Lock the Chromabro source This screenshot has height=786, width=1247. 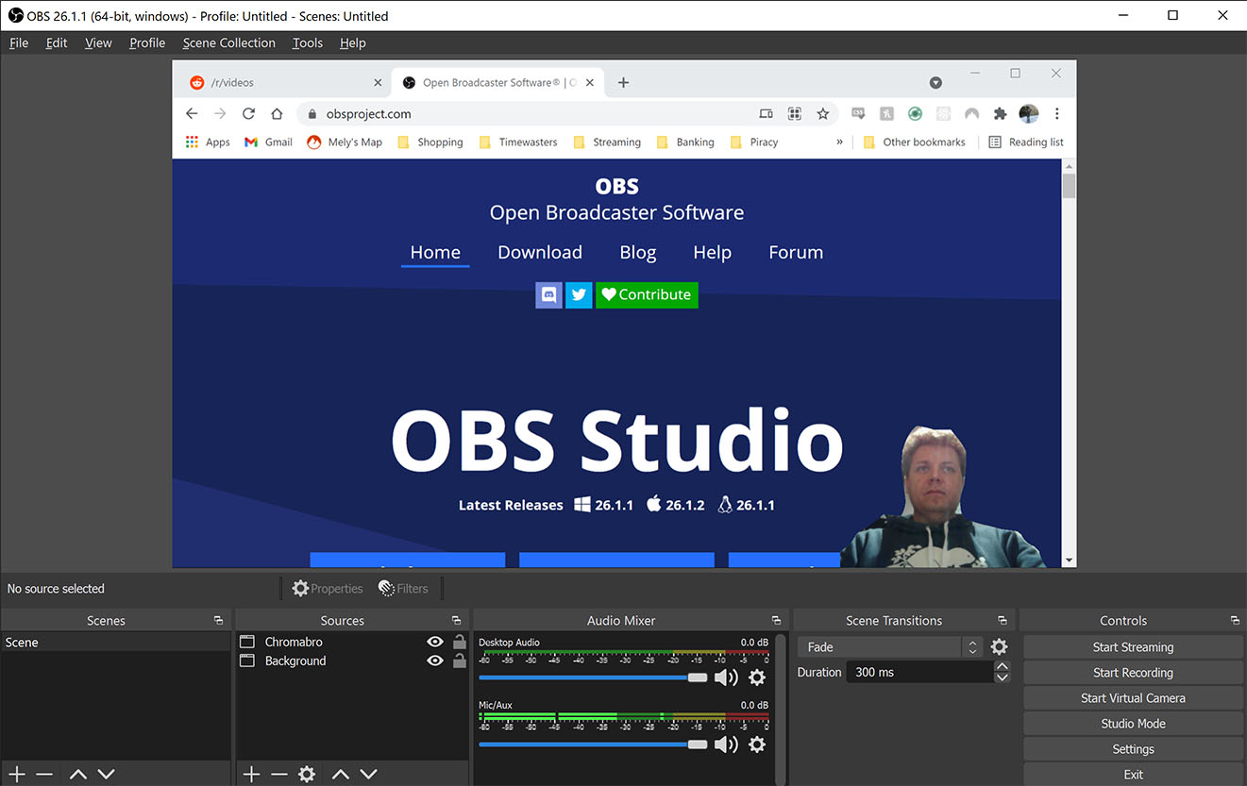[x=459, y=642]
